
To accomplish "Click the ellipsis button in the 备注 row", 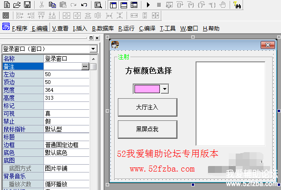I will click(x=85, y=66).
